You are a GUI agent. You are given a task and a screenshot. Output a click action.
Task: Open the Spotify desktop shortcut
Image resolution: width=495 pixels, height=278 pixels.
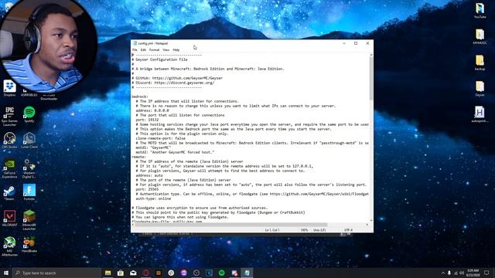(29, 114)
